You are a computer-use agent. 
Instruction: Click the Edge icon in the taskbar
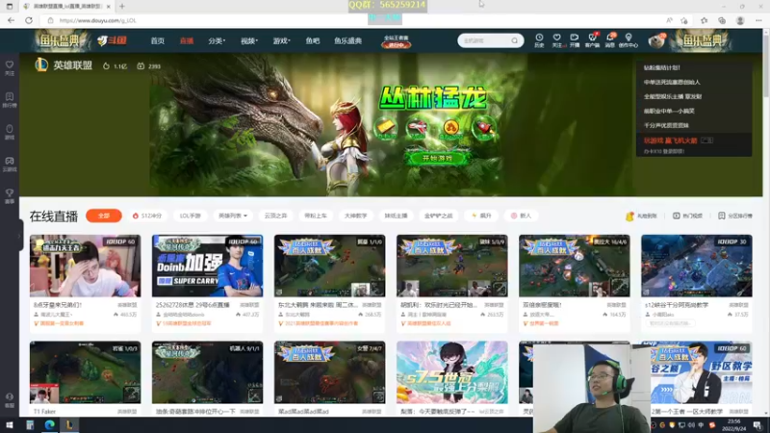pyautogui.click(x=50, y=425)
